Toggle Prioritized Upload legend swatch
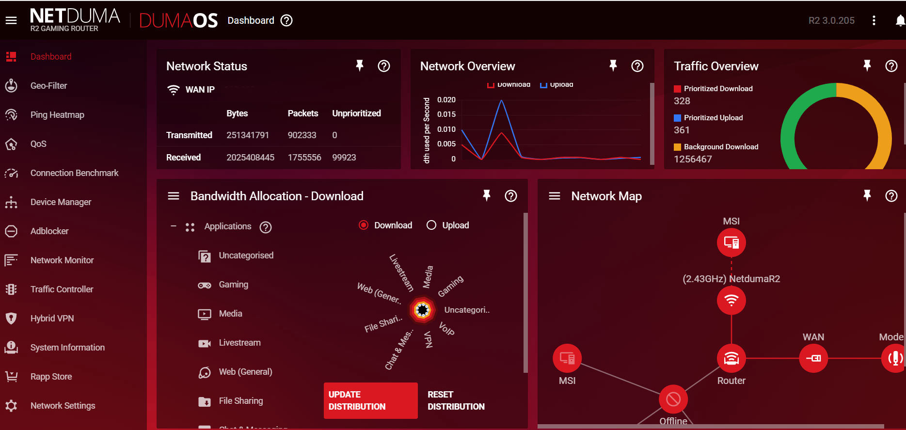 pyautogui.click(x=678, y=118)
